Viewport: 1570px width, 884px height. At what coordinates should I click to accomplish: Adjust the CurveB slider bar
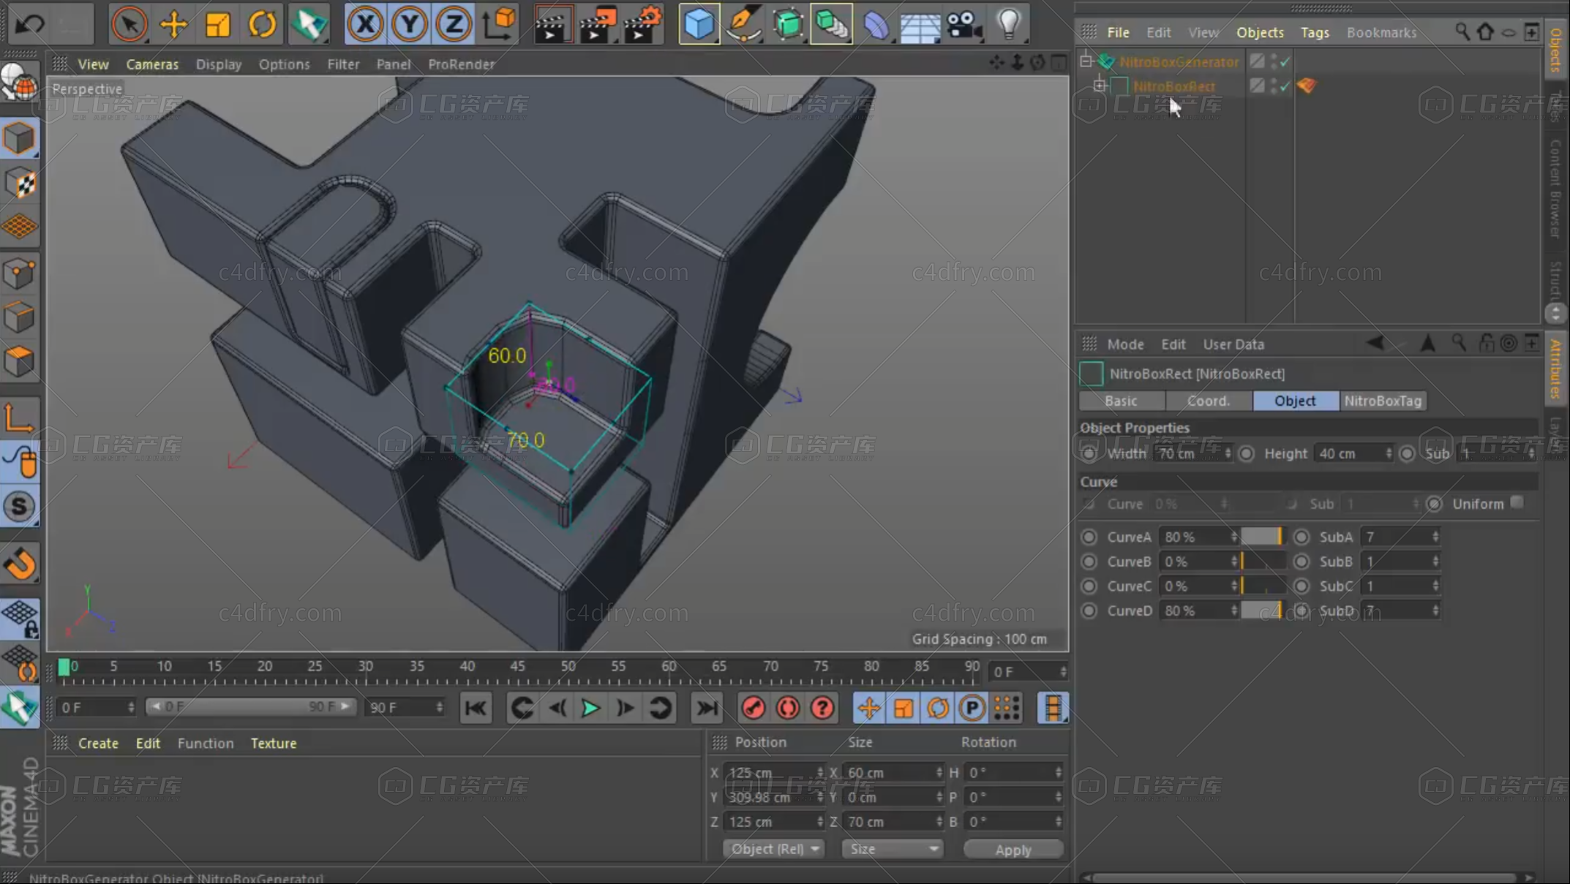(1262, 562)
